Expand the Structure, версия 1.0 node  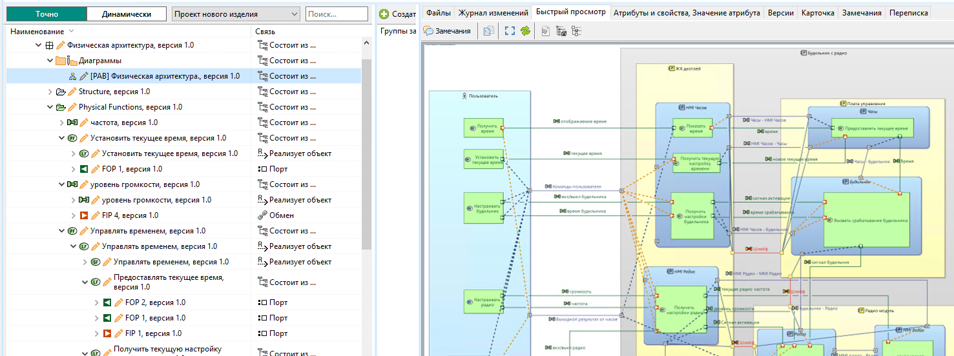[50, 92]
